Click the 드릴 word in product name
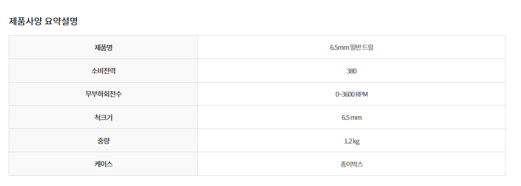 368,47
